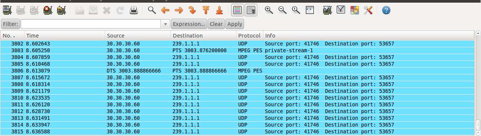Select packet number 3812
481x136 pixels.
coord(237,111)
